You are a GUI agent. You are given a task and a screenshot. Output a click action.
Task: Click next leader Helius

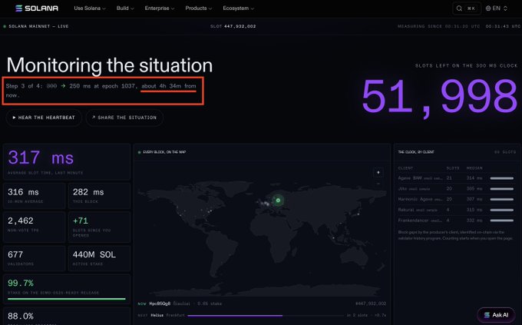(x=157, y=315)
